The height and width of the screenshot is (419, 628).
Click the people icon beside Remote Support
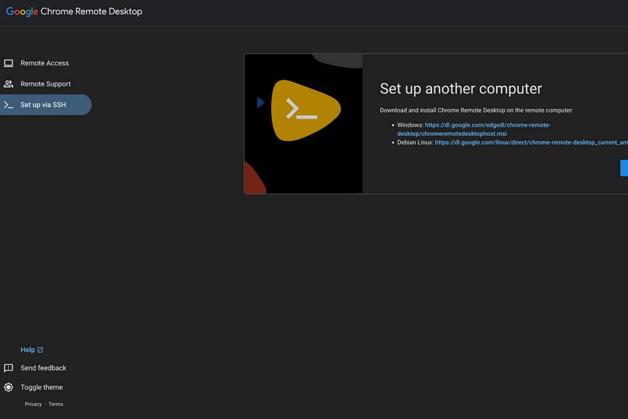(9, 84)
